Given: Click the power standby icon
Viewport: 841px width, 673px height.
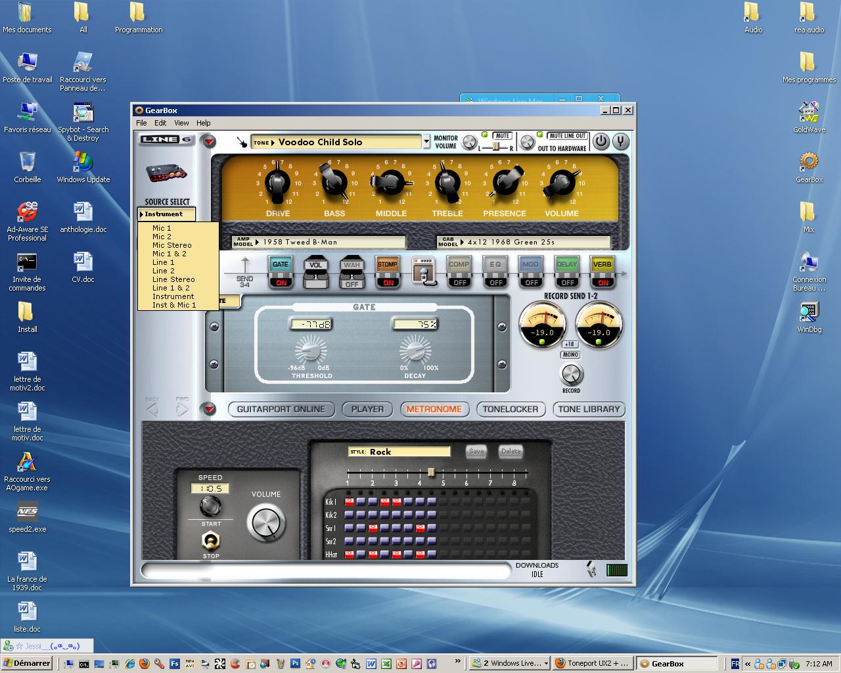Looking at the screenshot, I should (x=601, y=141).
